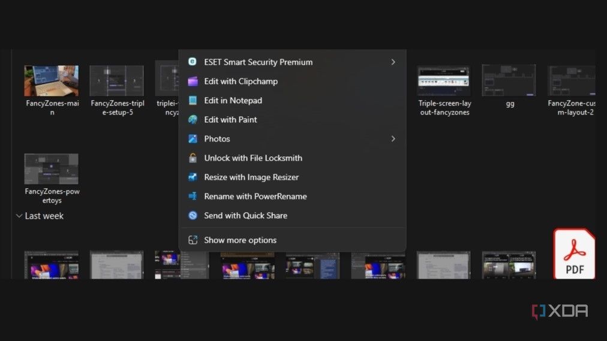Choose Edit with Paint

[292, 119]
